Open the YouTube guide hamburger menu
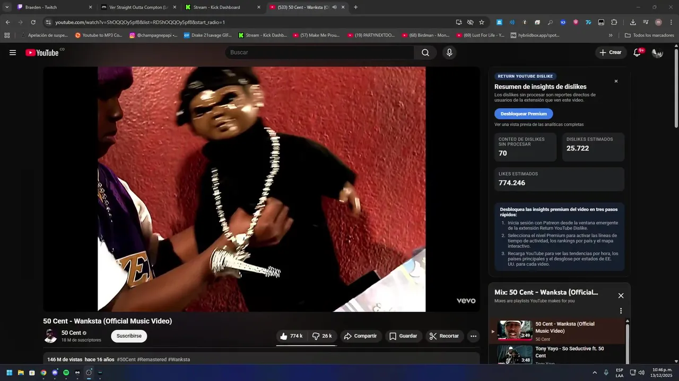The image size is (679, 381). (13, 52)
